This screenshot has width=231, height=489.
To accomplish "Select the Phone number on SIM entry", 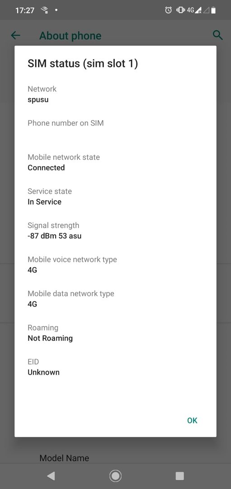I will click(x=115, y=129).
